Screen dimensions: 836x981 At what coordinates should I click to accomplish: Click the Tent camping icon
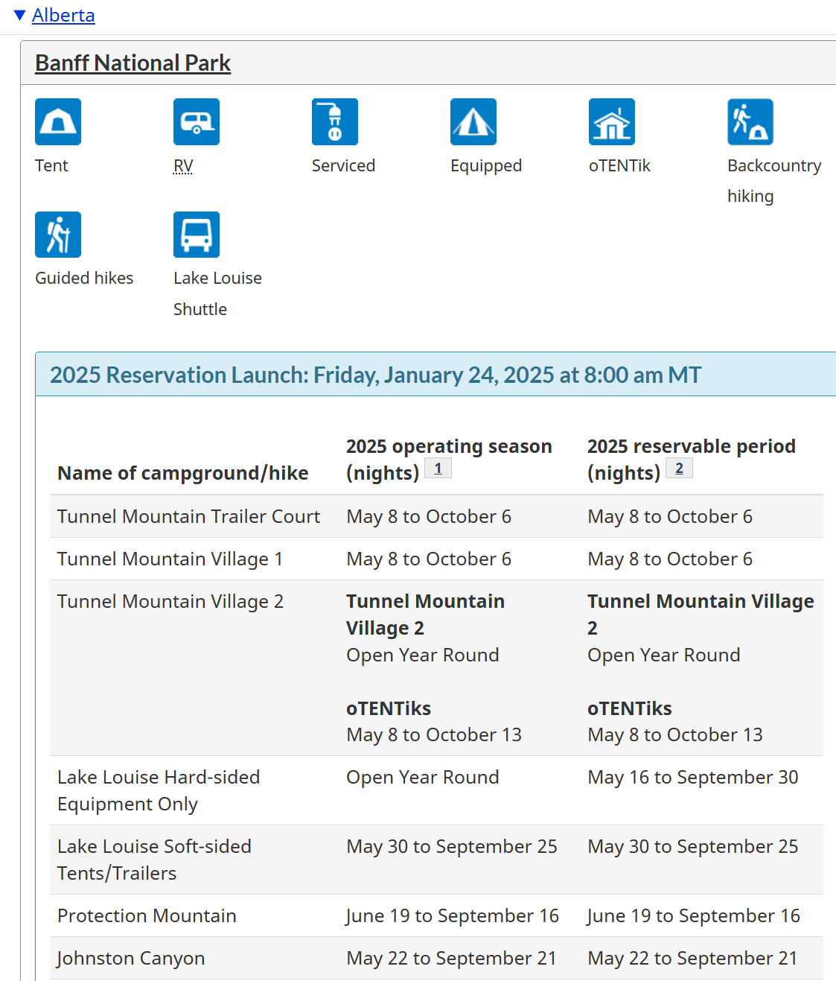(x=58, y=121)
